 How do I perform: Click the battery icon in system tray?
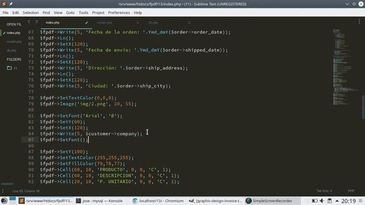314,200
